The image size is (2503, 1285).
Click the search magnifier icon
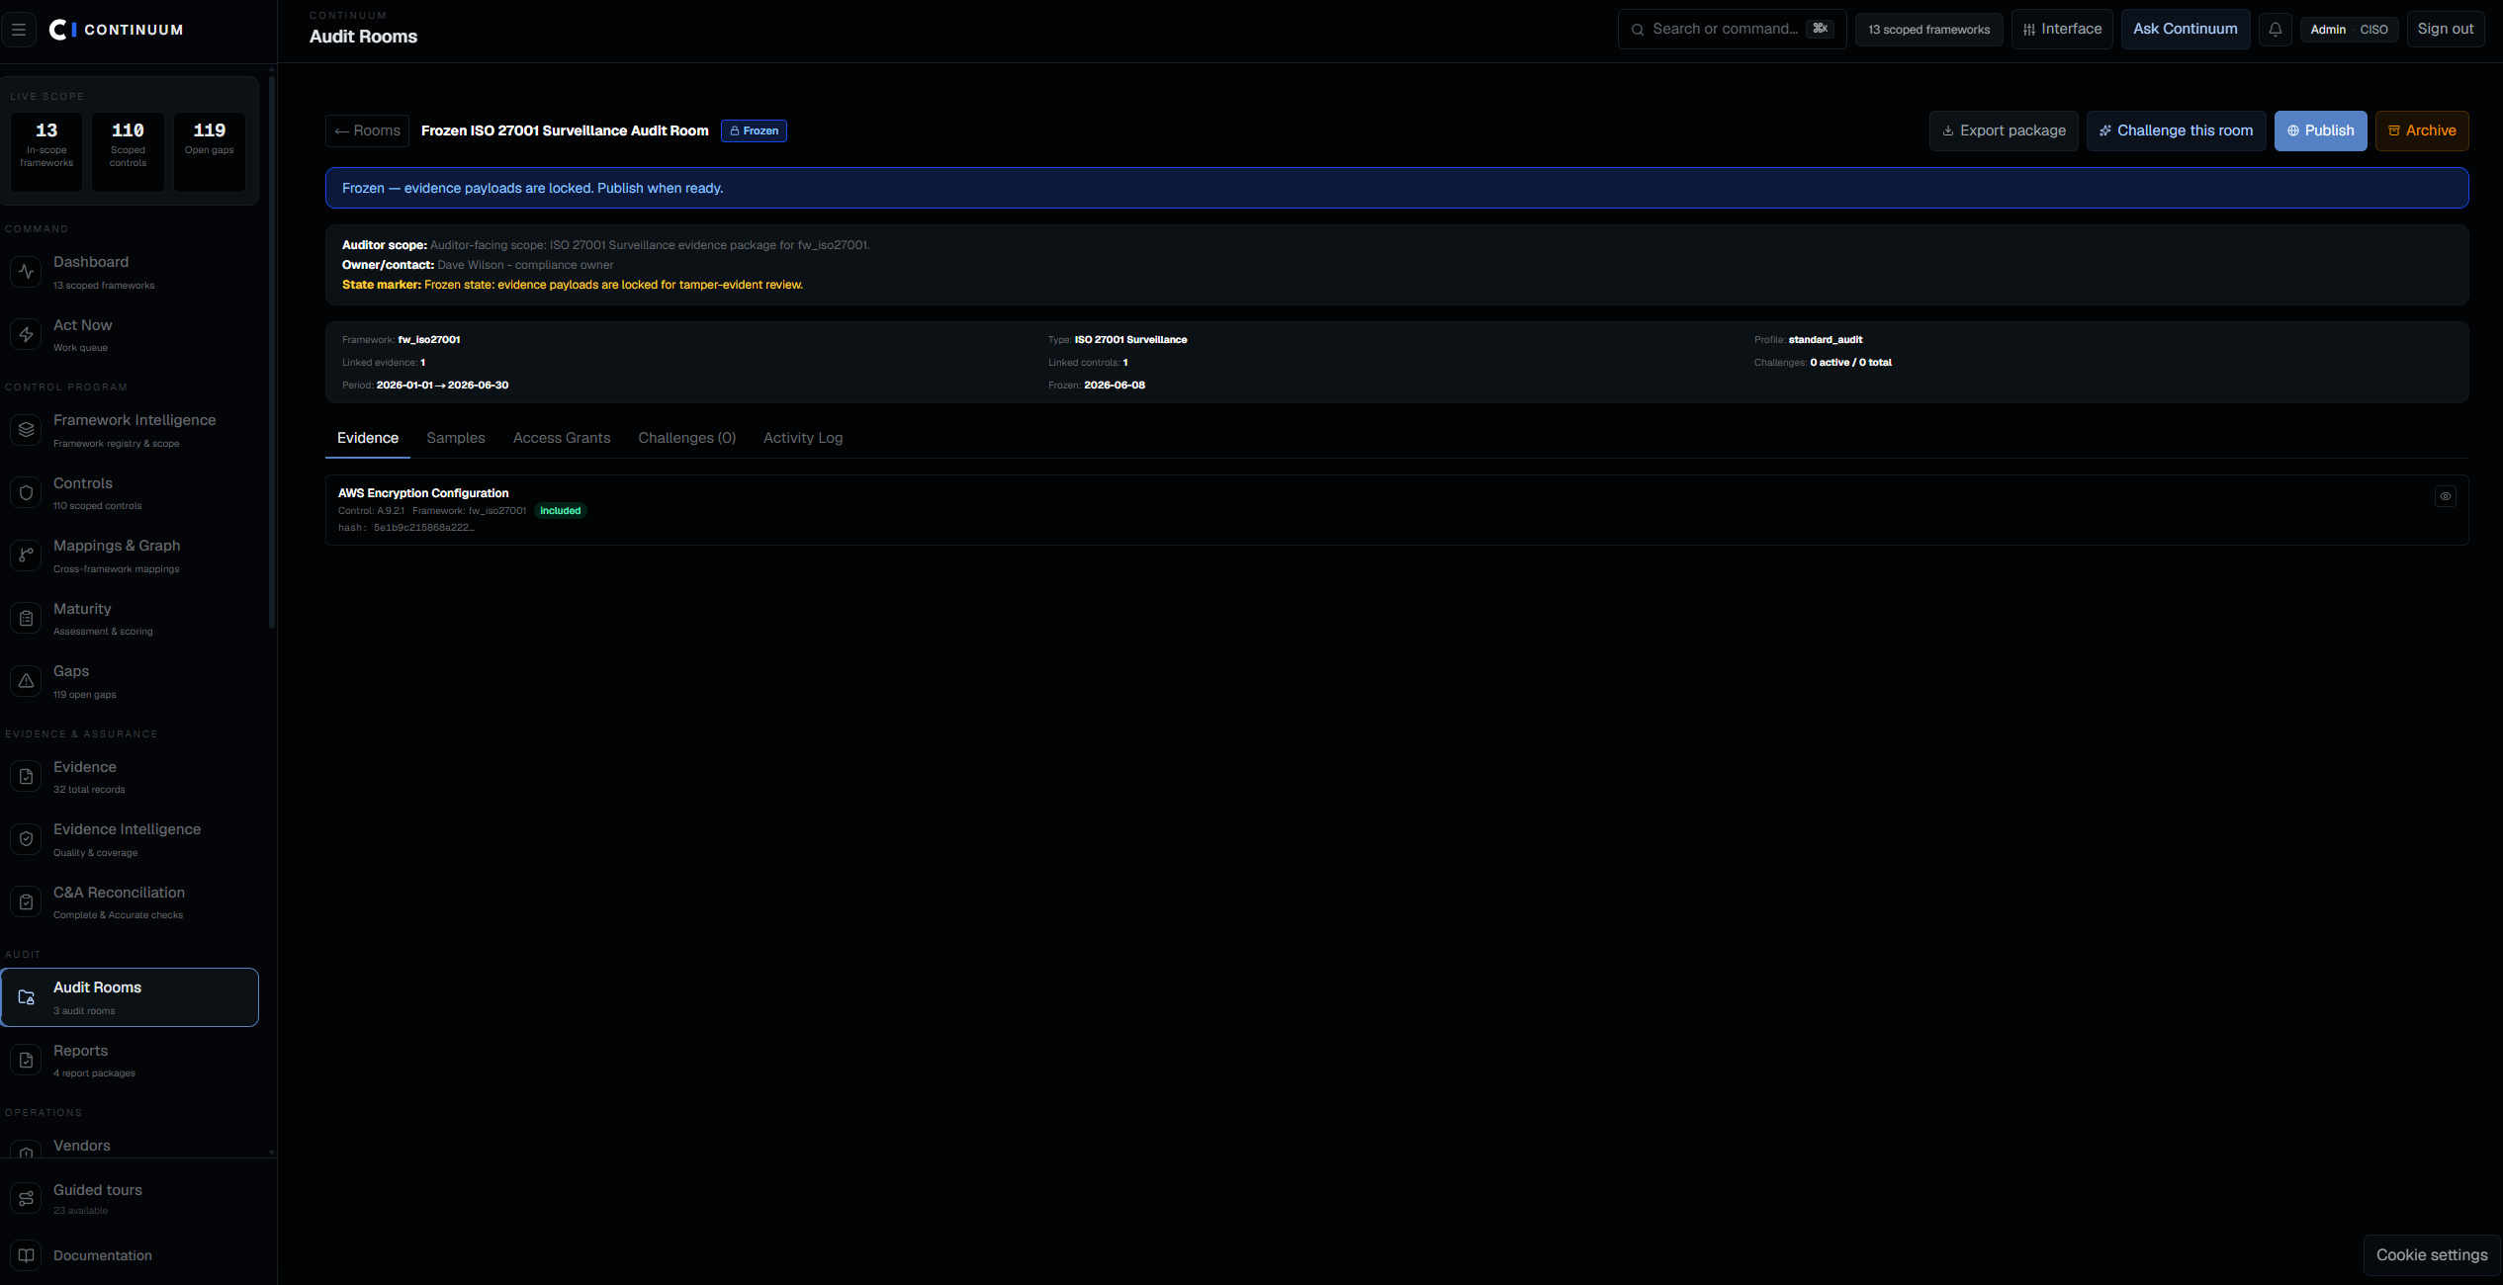(x=1638, y=30)
